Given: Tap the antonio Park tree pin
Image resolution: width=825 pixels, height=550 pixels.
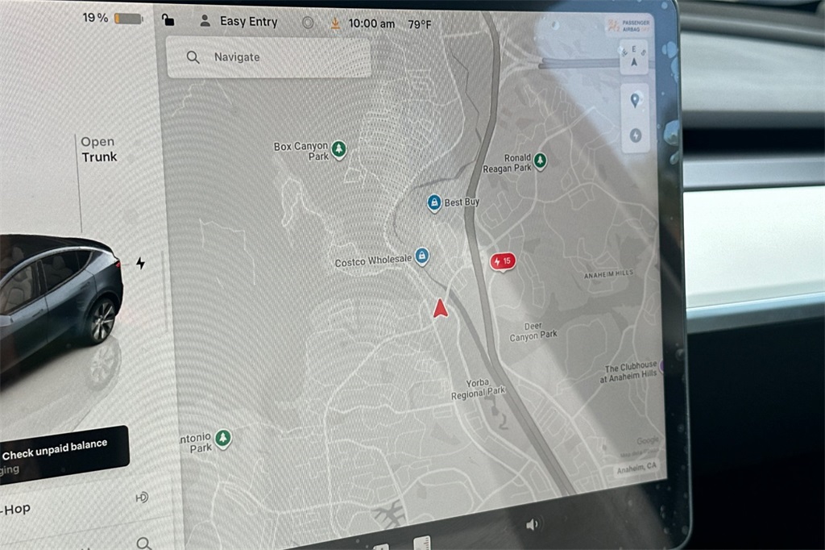Looking at the screenshot, I should pyautogui.click(x=223, y=439).
